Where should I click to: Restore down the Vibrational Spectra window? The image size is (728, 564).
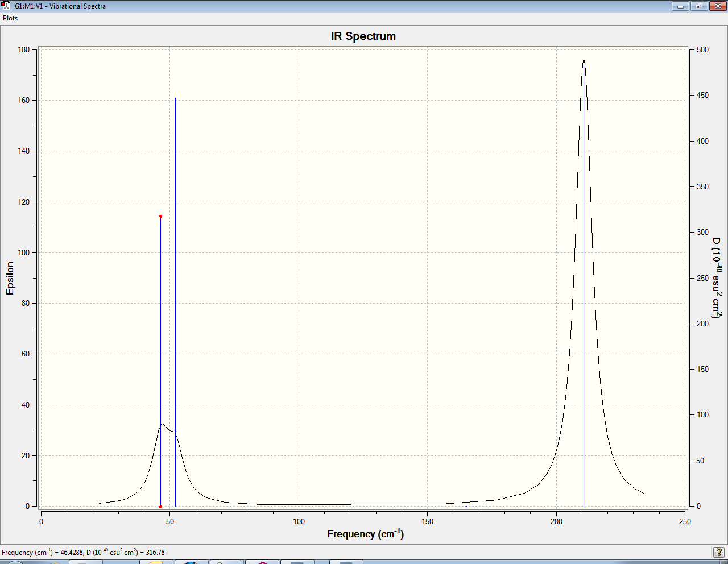[698, 6]
